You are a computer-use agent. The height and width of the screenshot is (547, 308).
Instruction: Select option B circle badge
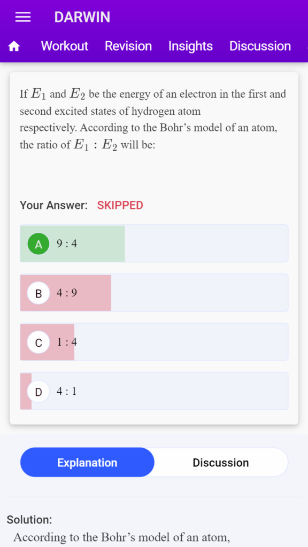pos(38,293)
